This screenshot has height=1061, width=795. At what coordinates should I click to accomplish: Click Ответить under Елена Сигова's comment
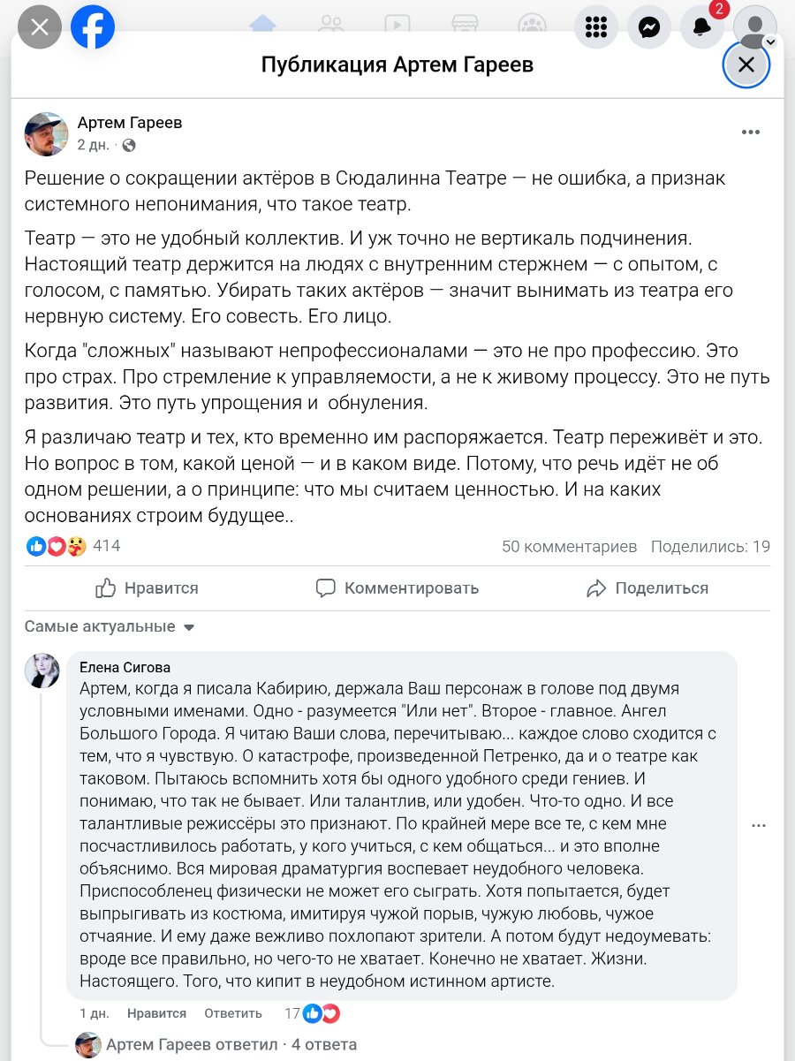point(233,1013)
